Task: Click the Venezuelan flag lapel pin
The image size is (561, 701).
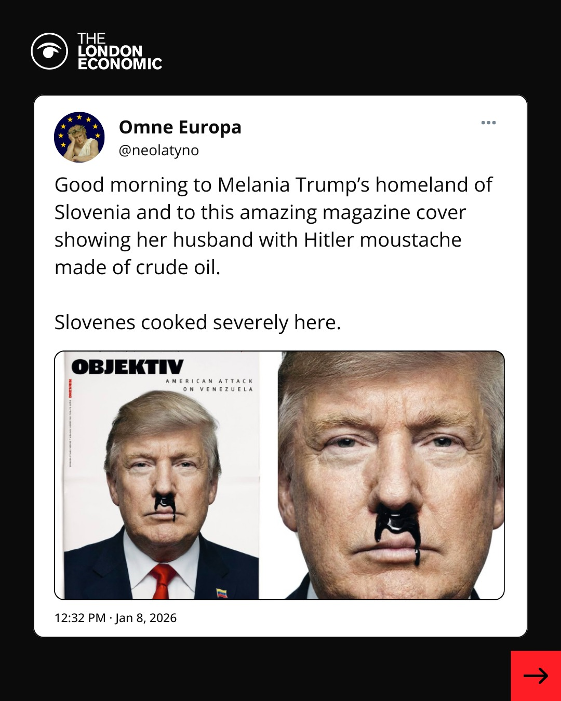Action: tap(222, 592)
